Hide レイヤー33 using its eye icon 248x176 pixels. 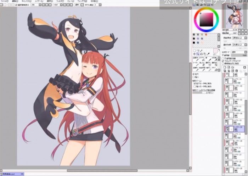(x=227, y=87)
